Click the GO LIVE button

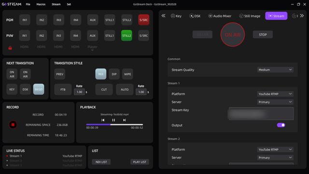coord(202,35)
